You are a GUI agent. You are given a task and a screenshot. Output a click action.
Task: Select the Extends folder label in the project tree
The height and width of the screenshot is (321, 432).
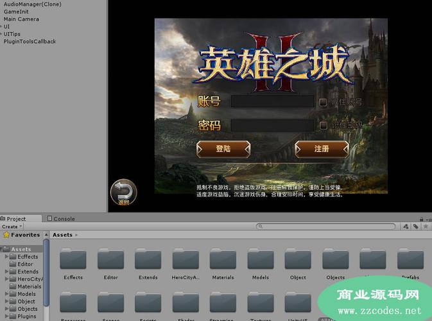(28, 272)
